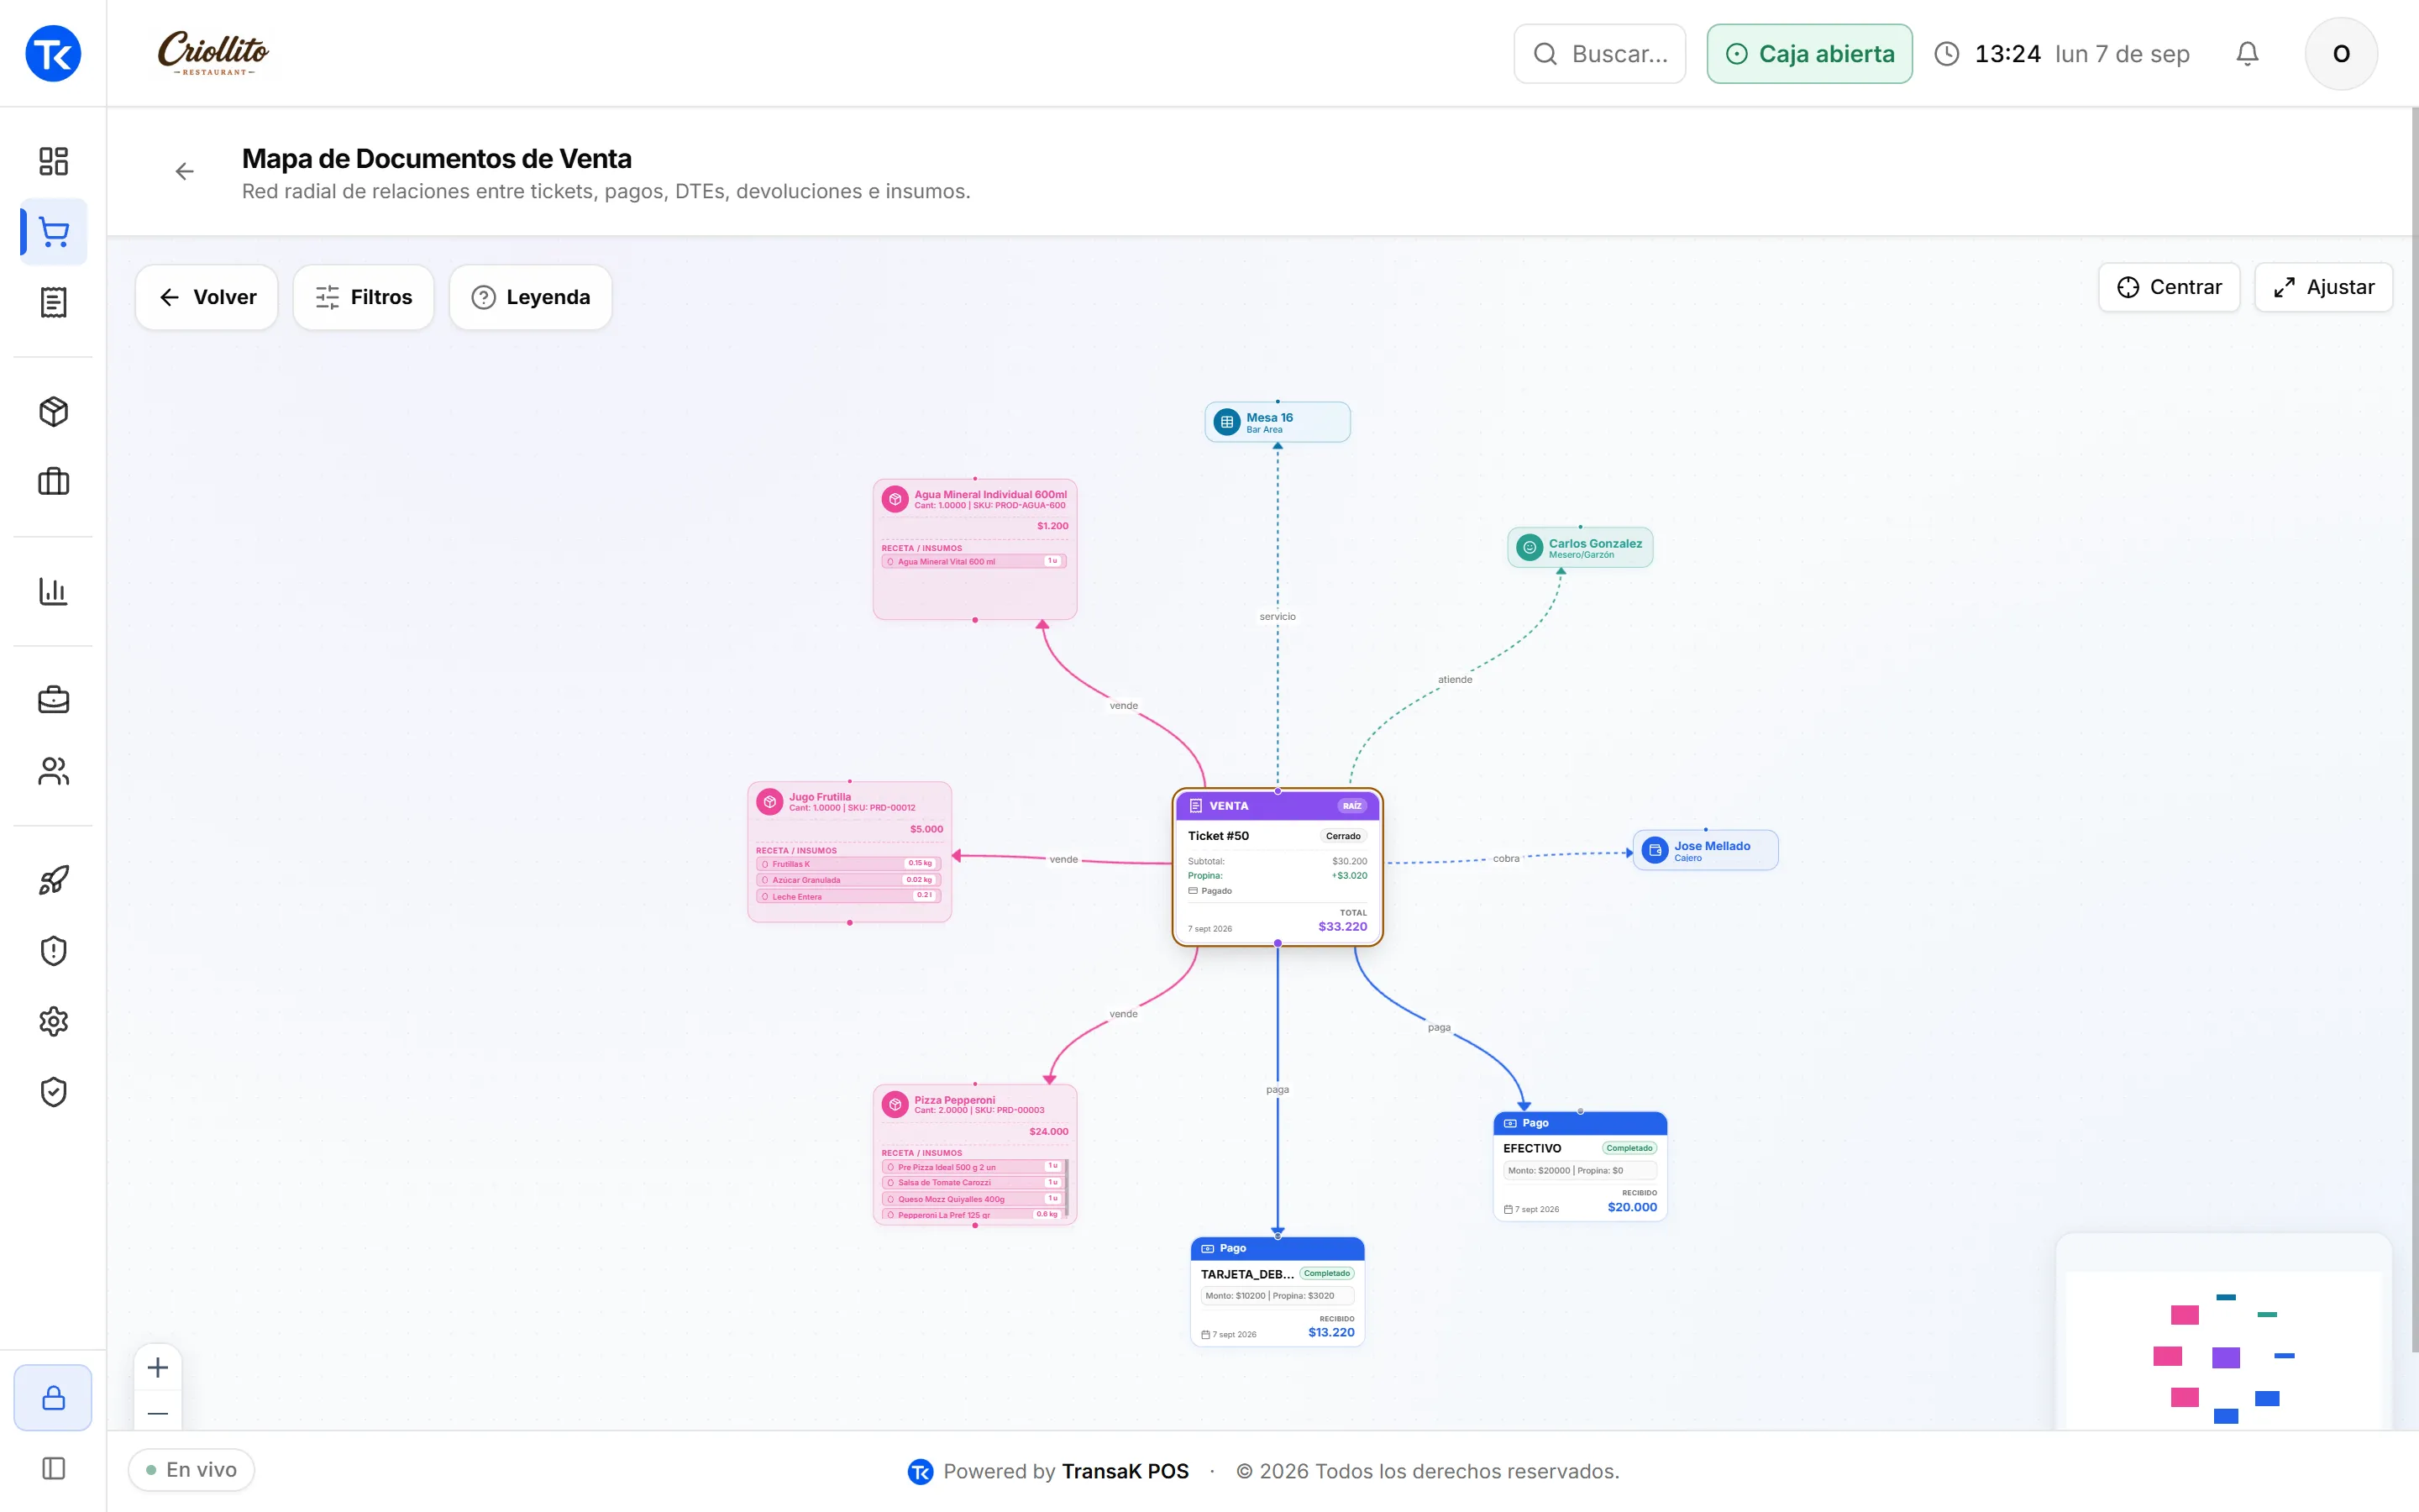Click the Cerrado status badge

(x=1342, y=836)
